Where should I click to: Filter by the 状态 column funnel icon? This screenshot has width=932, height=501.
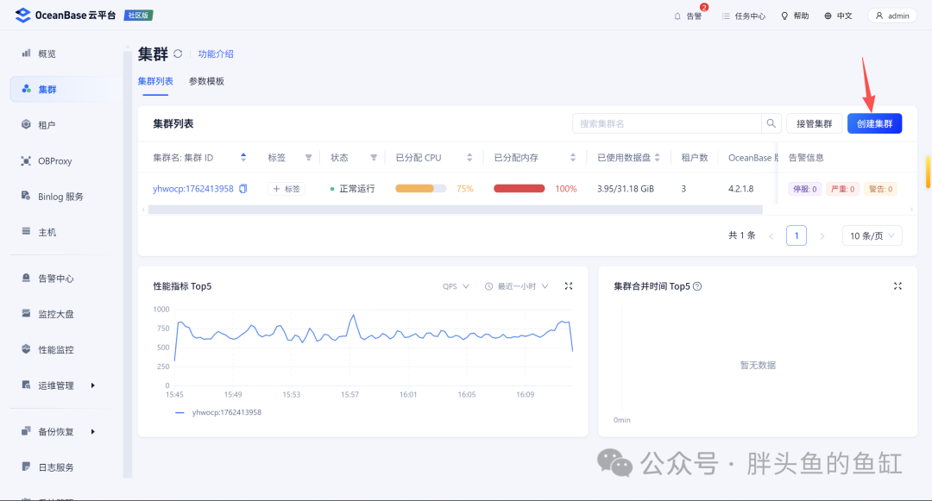click(374, 158)
